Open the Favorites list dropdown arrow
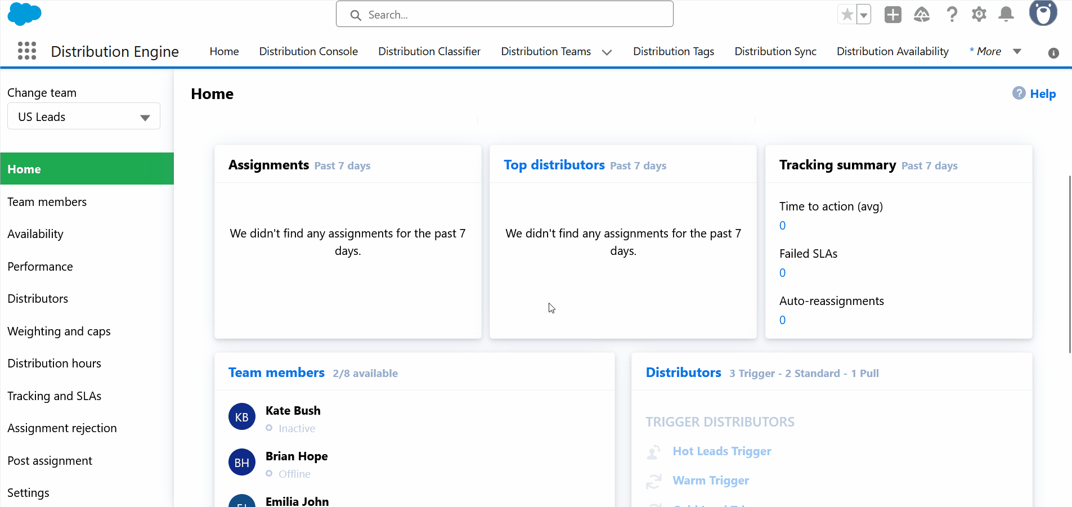Screen dimensions: 1072x507 864,15
